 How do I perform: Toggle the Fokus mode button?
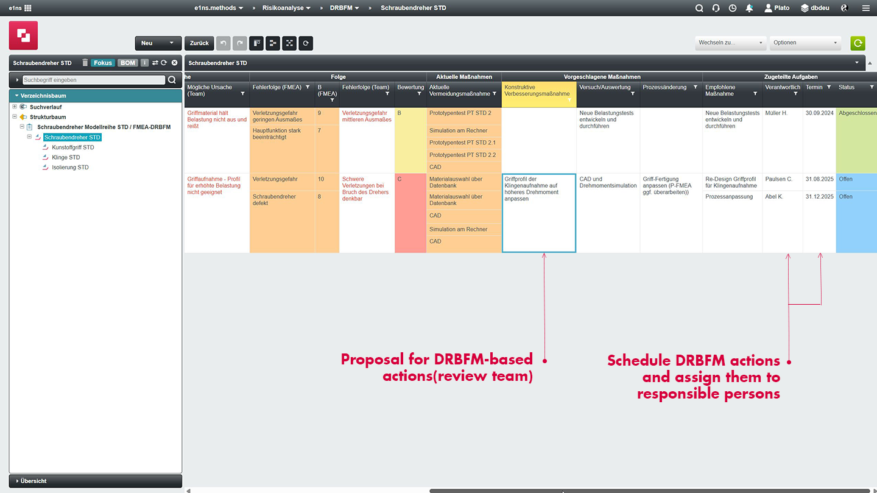pyautogui.click(x=103, y=63)
